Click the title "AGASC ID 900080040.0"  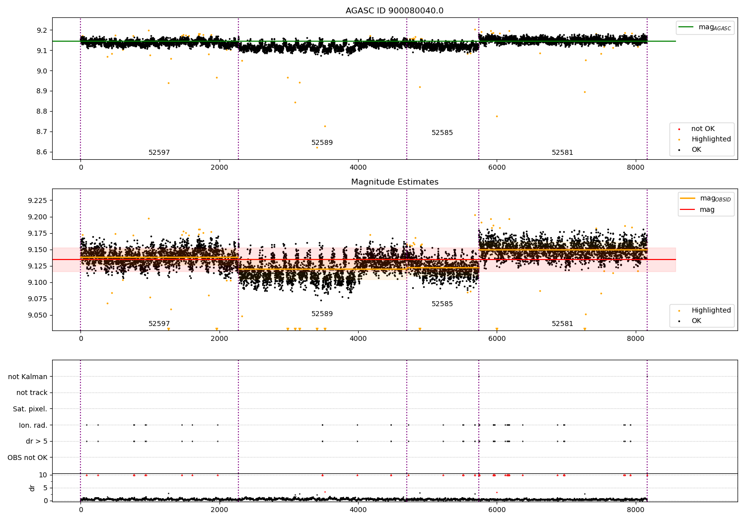pos(395,11)
